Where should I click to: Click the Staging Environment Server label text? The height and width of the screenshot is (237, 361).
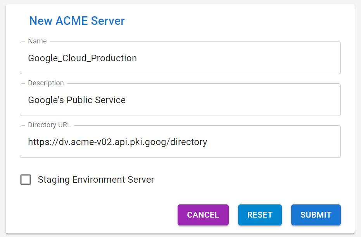(x=95, y=180)
